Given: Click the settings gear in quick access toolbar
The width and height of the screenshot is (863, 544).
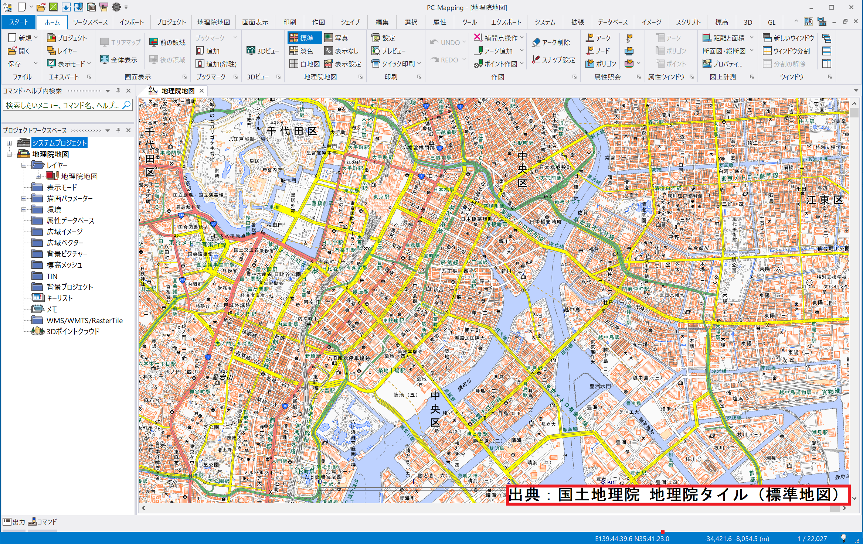Looking at the screenshot, I should click(116, 7).
